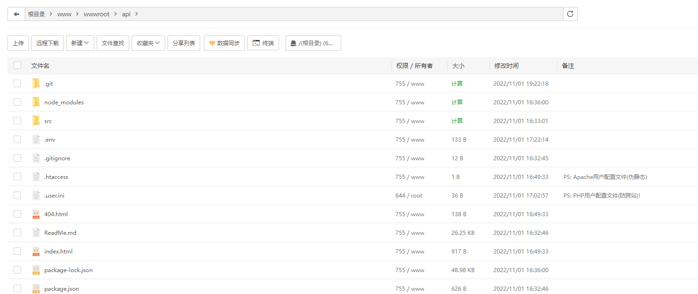The width and height of the screenshot is (698, 294).
Task: Click the ReadMe.md file icon
Action: pos(36,232)
